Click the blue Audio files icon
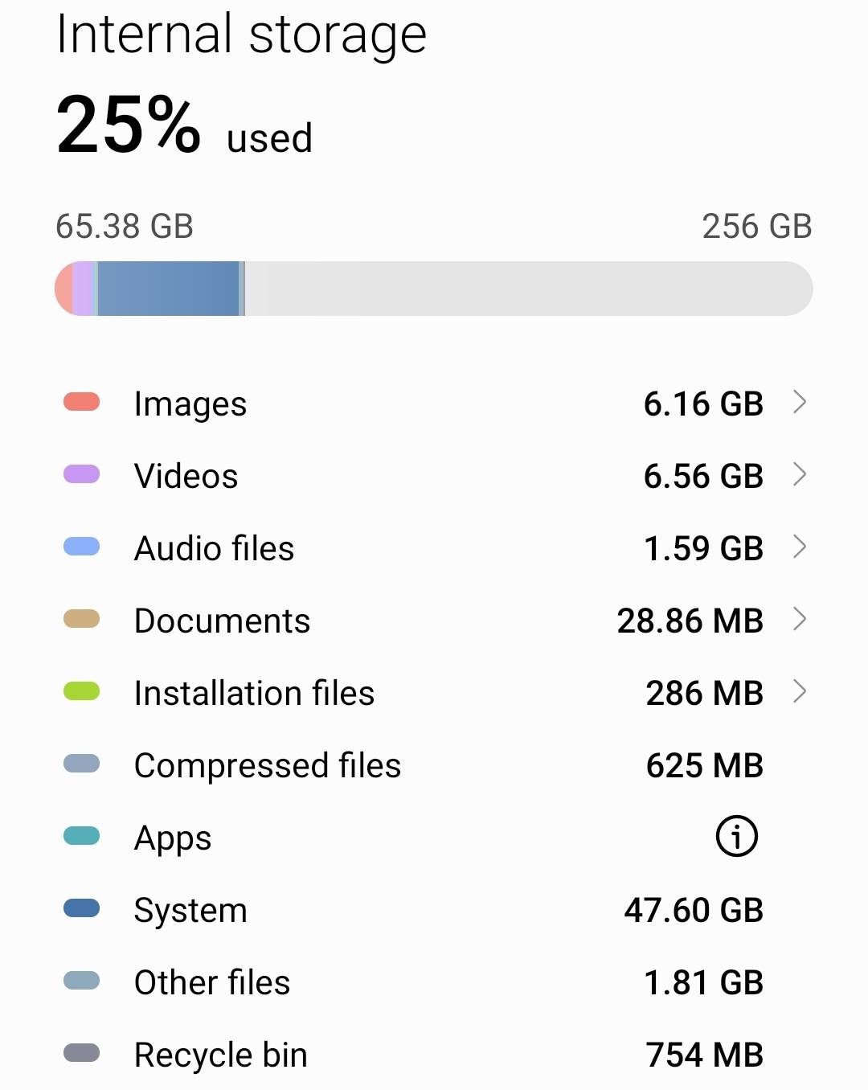The width and height of the screenshot is (868, 1090). tap(80, 547)
